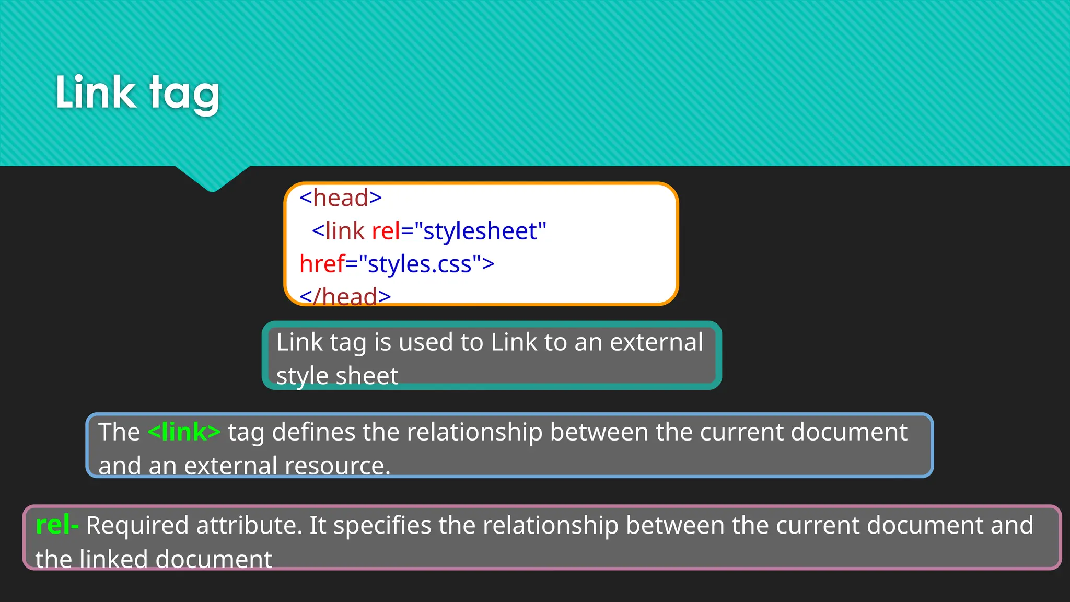1070x602 pixels.
Task: Click the green "rel-" attribute label
Action: (57, 525)
